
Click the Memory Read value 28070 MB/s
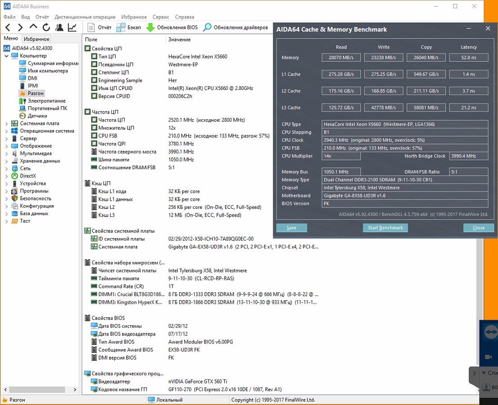coord(341,58)
